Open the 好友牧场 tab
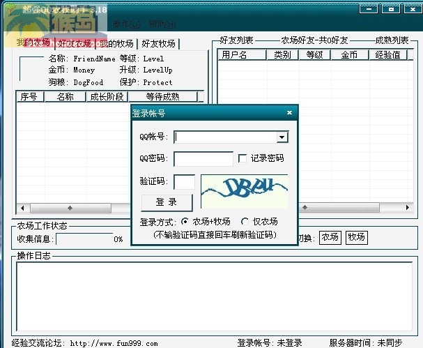 (x=158, y=44)
